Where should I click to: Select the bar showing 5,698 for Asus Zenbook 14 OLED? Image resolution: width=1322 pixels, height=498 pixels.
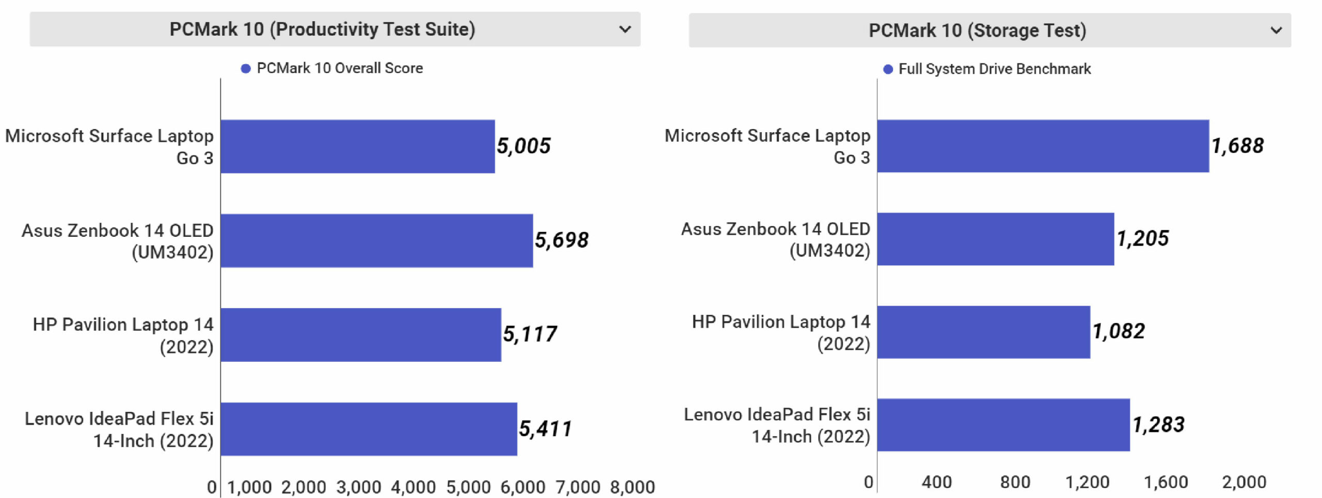(377, 240)
